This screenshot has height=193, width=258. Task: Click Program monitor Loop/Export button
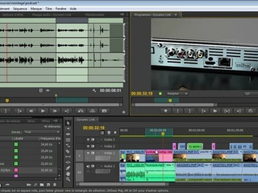(x=250, y=111)
